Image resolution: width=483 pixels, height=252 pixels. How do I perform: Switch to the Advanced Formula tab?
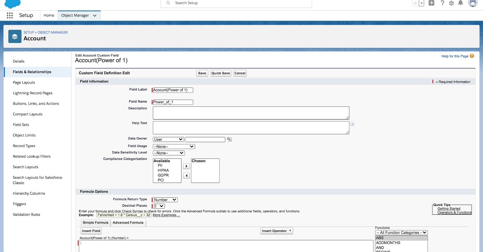pyautogui.click(x=128, y=223)
